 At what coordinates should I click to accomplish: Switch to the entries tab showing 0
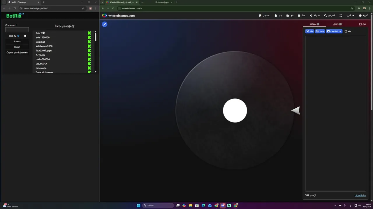(x=314, y=24)
